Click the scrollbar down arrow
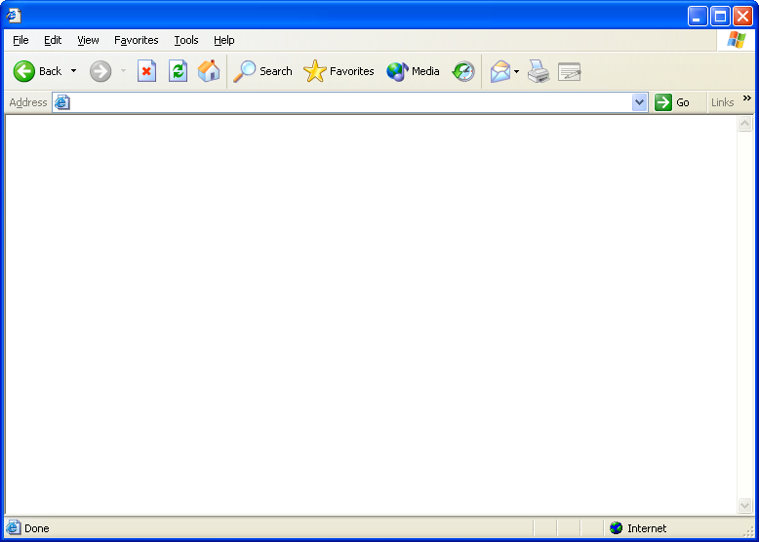 pos(744,506)
